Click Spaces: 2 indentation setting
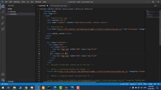The width and height of the screenshot is (161, 90). tap(133, 84)
